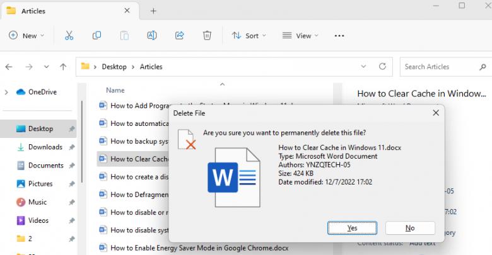
Task: Close the Articles tab
Action: pos(127,11)
